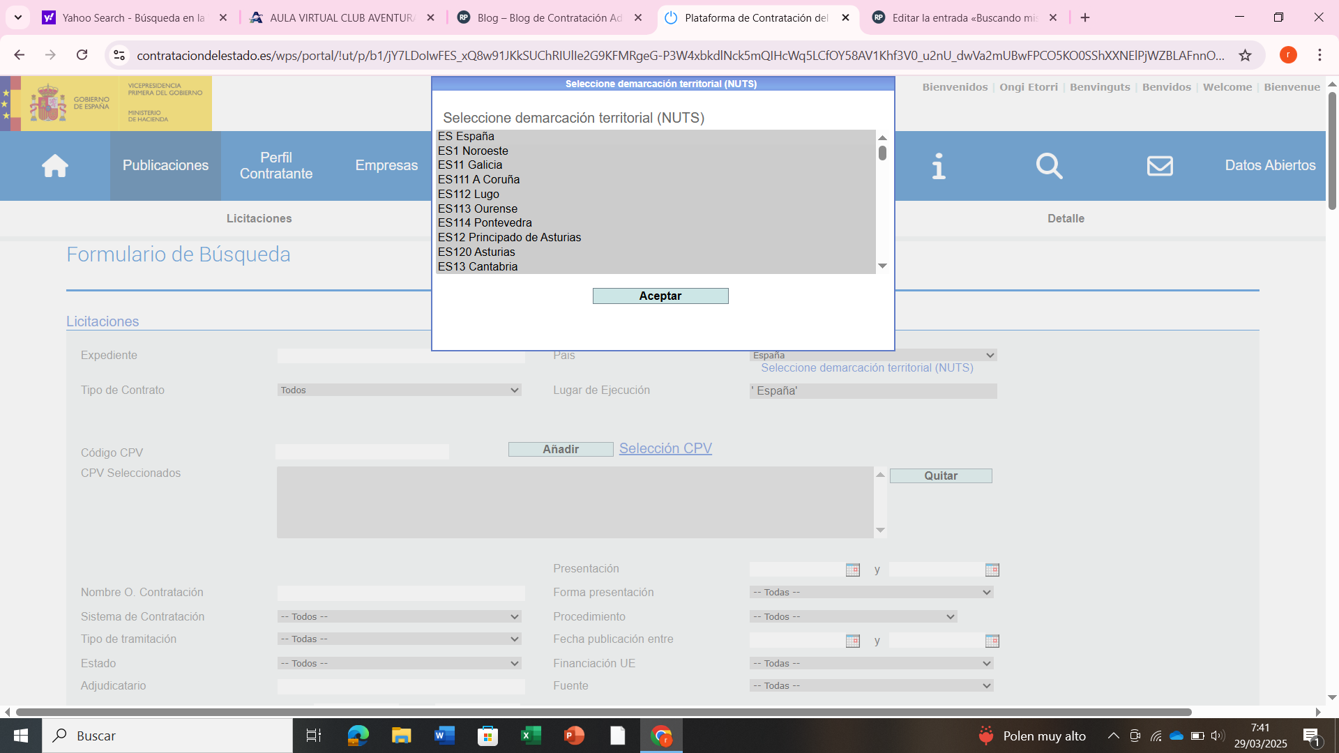Click the Expediente text input field
This screenshot has width=1339, height=753.
click(400, 356)
